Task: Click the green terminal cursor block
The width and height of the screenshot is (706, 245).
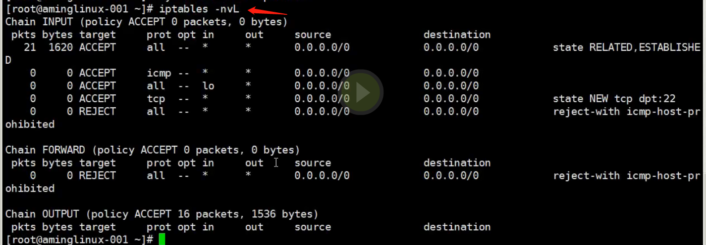Action: pos(162,240)
